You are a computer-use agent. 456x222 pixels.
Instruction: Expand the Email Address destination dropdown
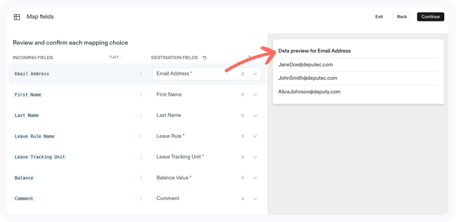point(255,74)
